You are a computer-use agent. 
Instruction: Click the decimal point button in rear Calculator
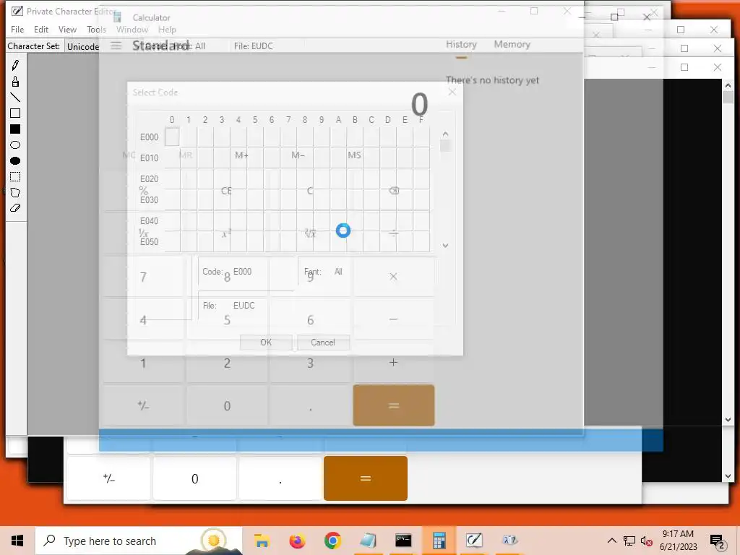click(280, 479)
